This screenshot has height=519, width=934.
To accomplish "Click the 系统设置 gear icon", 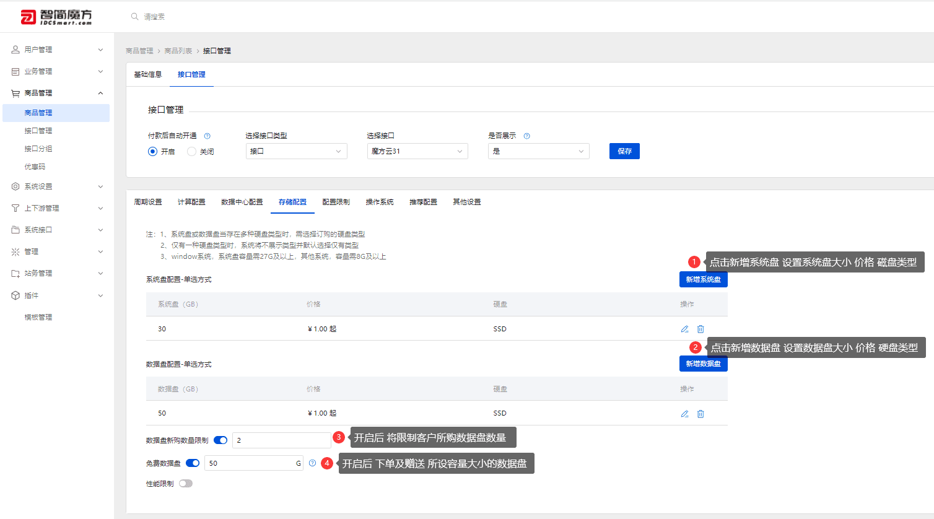I will 15,186.
